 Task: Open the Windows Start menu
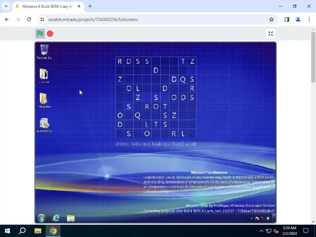[7, 231]
